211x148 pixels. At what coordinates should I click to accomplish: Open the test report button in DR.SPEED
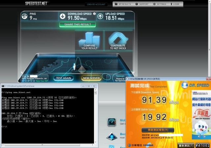tap(158, 130)
